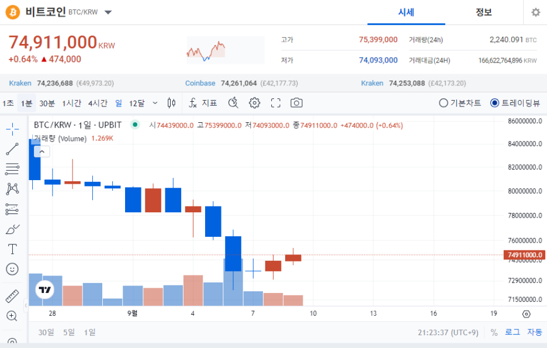This screenshot has height=348, width=547.
Task: Take a chart snapshot with camera icon
Action: pos(296,103)
